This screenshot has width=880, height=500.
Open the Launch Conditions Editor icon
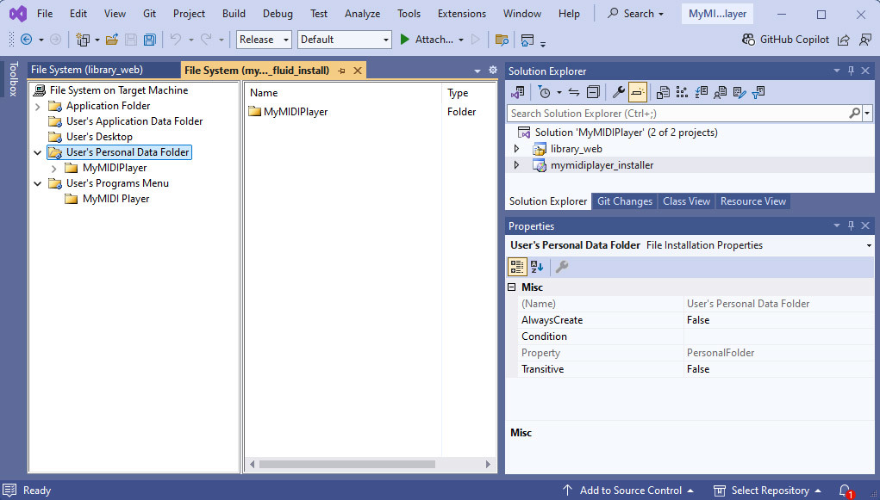758,92
